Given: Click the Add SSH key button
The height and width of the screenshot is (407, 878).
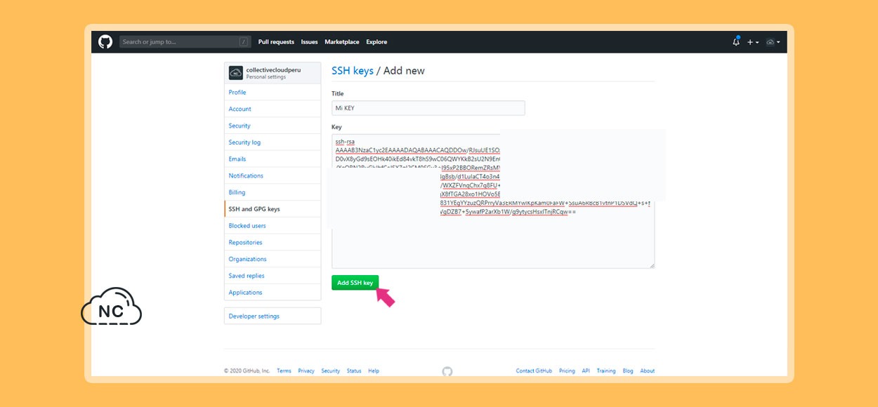Looking at the screenshot, I should [355, 283].
